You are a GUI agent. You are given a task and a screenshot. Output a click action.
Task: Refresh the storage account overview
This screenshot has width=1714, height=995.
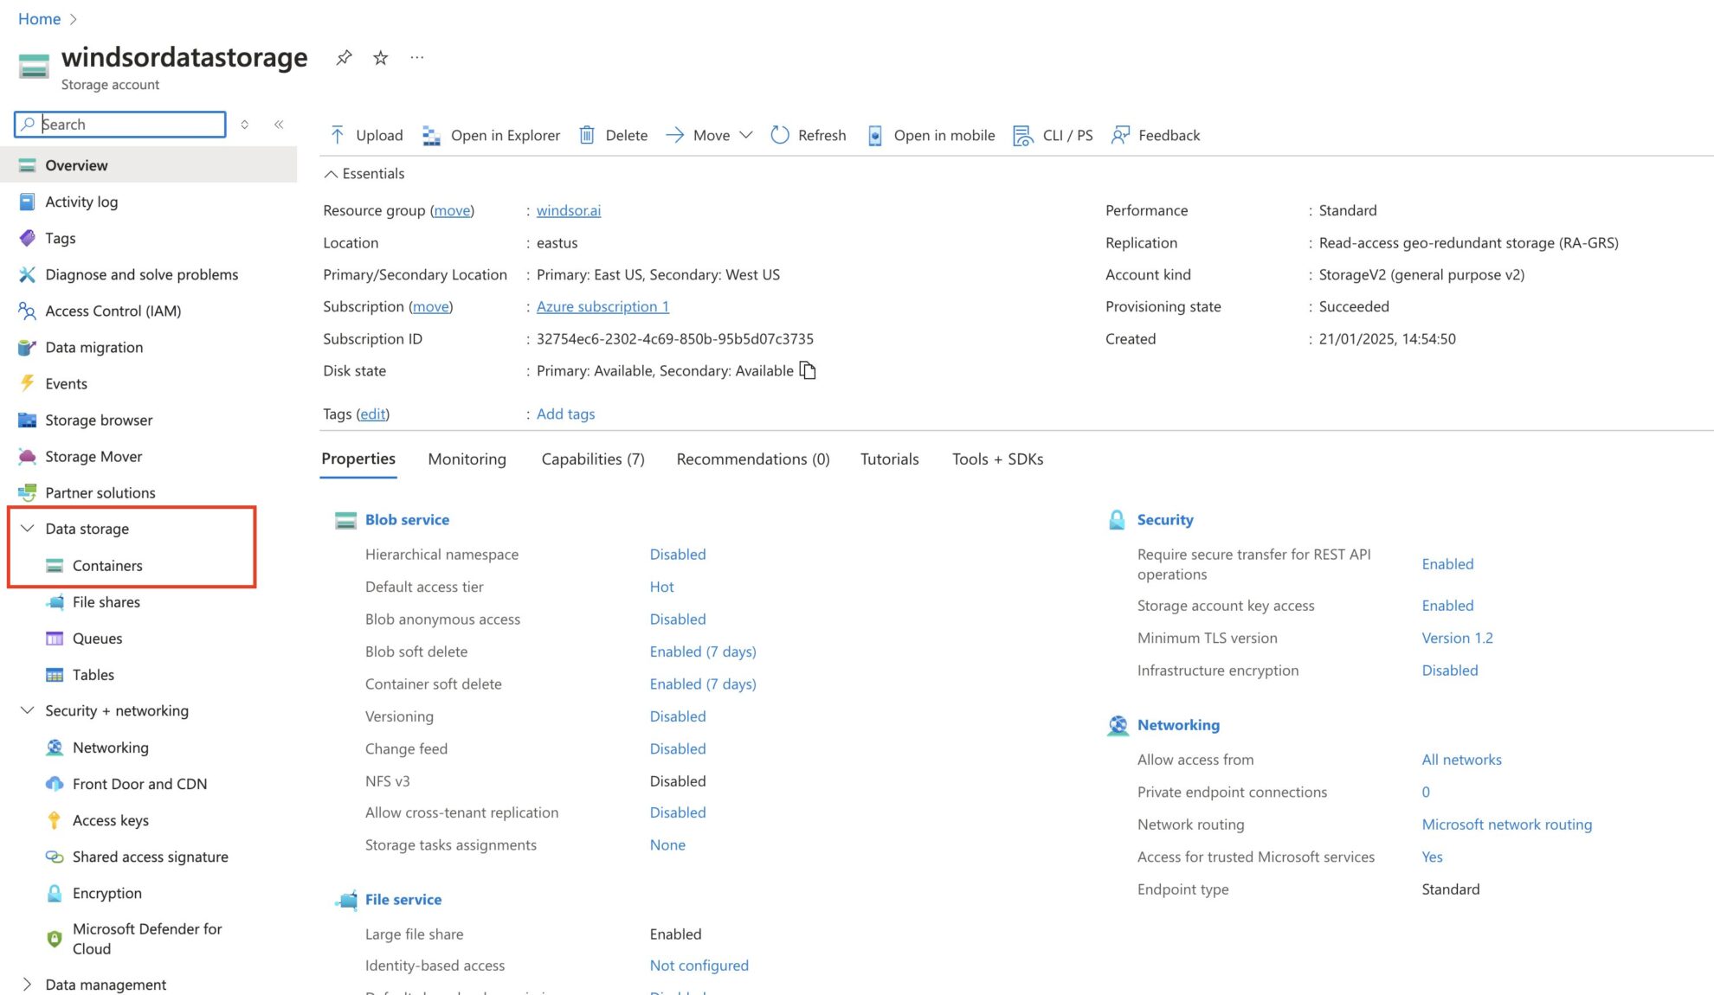[x=808, y=135]
